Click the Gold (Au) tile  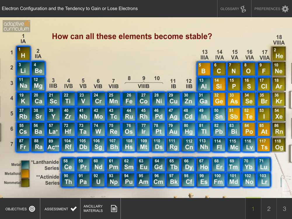pyautogui.click(x=173, y=129)
